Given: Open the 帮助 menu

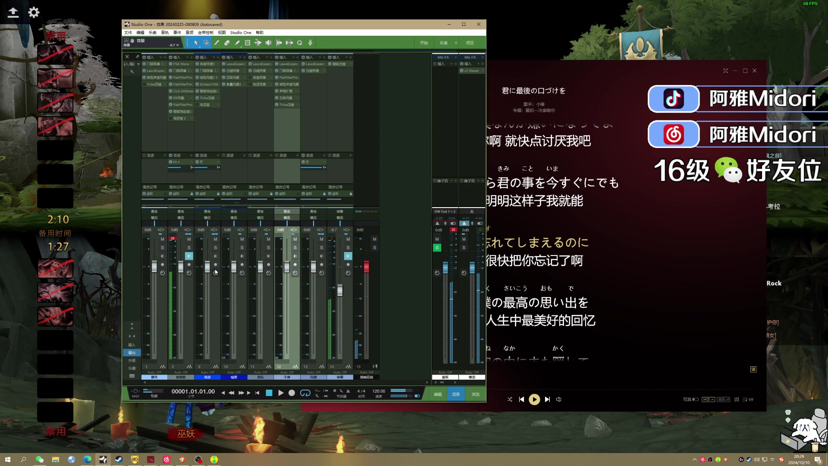Looking at the screenshot, I should [260, 32].
